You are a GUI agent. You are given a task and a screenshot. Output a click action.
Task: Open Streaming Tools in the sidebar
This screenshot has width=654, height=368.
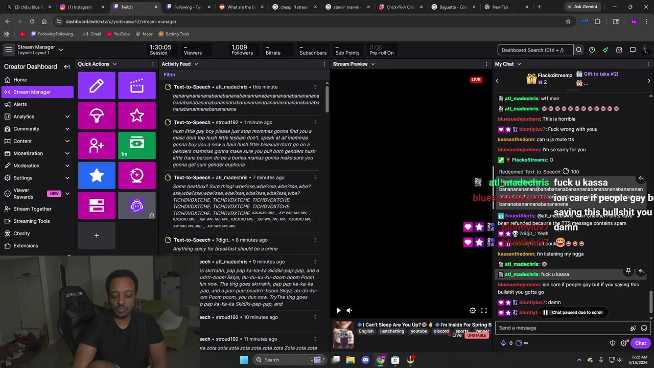coord(37,221)
